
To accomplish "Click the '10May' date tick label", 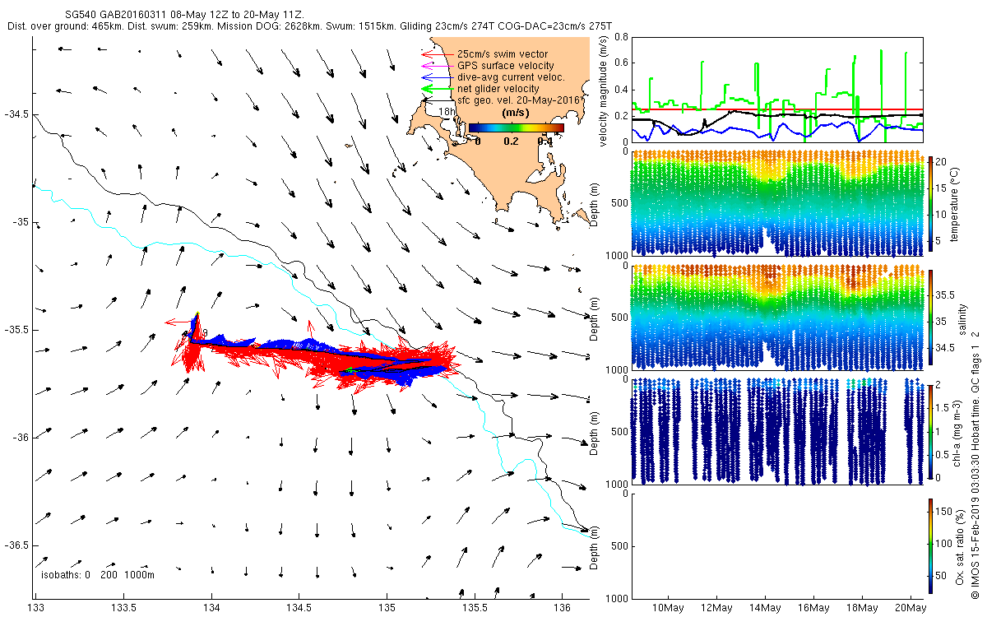I will [667, 608].
